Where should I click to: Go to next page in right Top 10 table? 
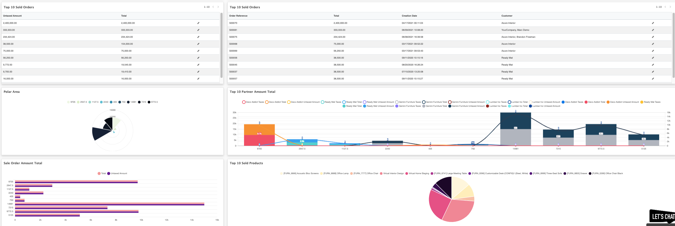tap(670, 7)
